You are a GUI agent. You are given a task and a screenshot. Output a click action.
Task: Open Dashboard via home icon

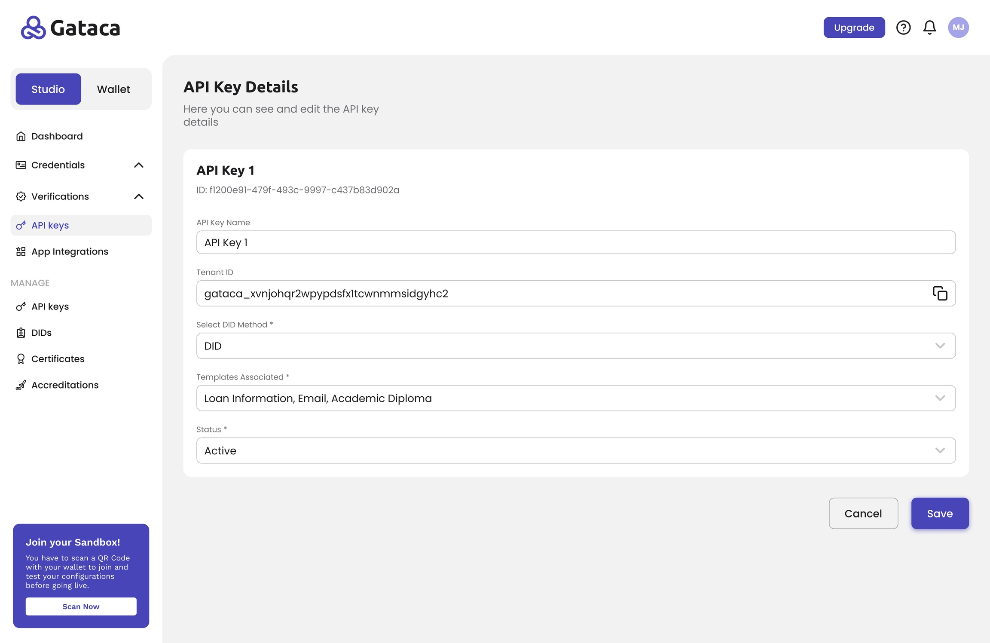click(x=21, y=136)
